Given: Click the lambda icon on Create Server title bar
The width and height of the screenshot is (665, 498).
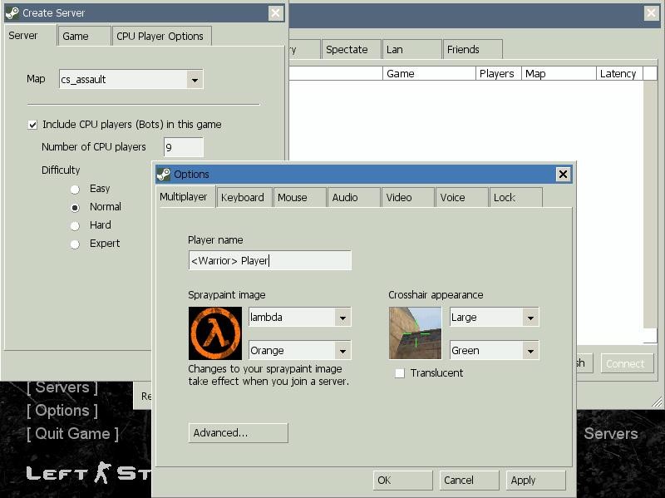Looking at the screenshot, I should pos(14,12).
